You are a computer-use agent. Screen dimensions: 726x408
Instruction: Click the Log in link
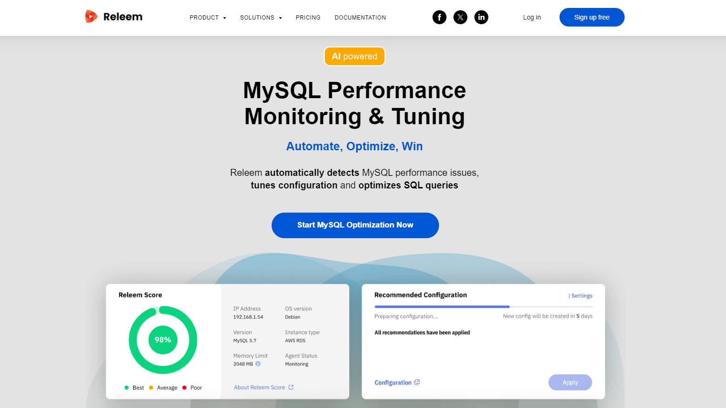pyautogui.click(x=532, y=17)
